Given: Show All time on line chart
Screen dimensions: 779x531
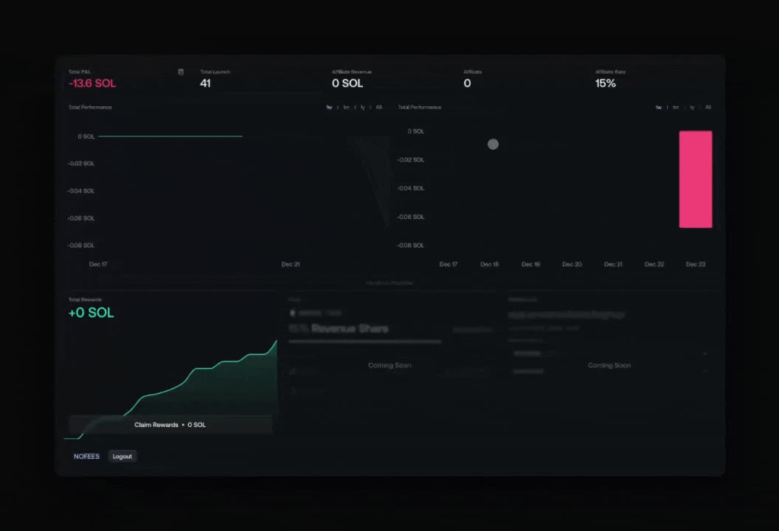Looking at the screenshot, I should point(378,107).
